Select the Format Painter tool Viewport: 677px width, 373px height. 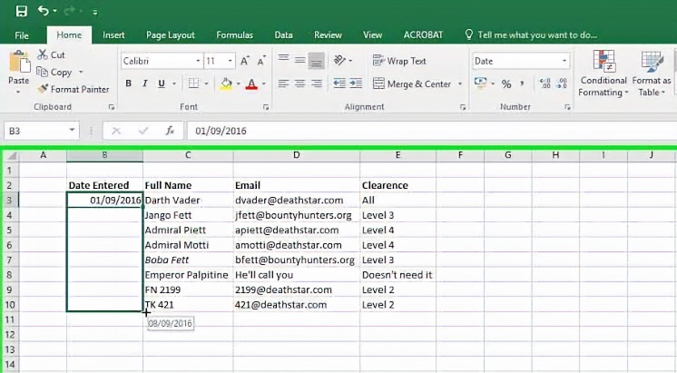73,89
